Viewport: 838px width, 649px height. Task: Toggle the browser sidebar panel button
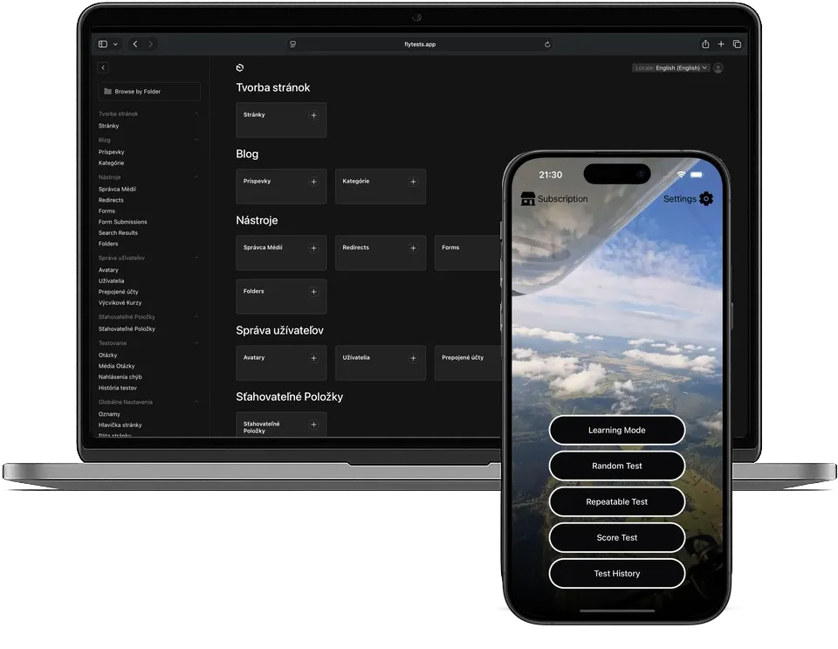pos(103,44)
